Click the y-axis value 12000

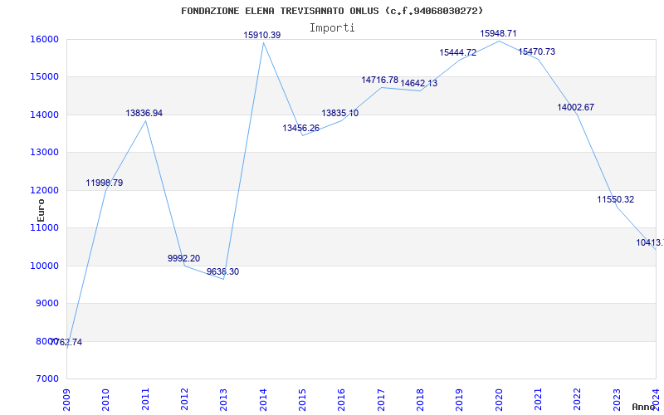(x=44, y=190)
